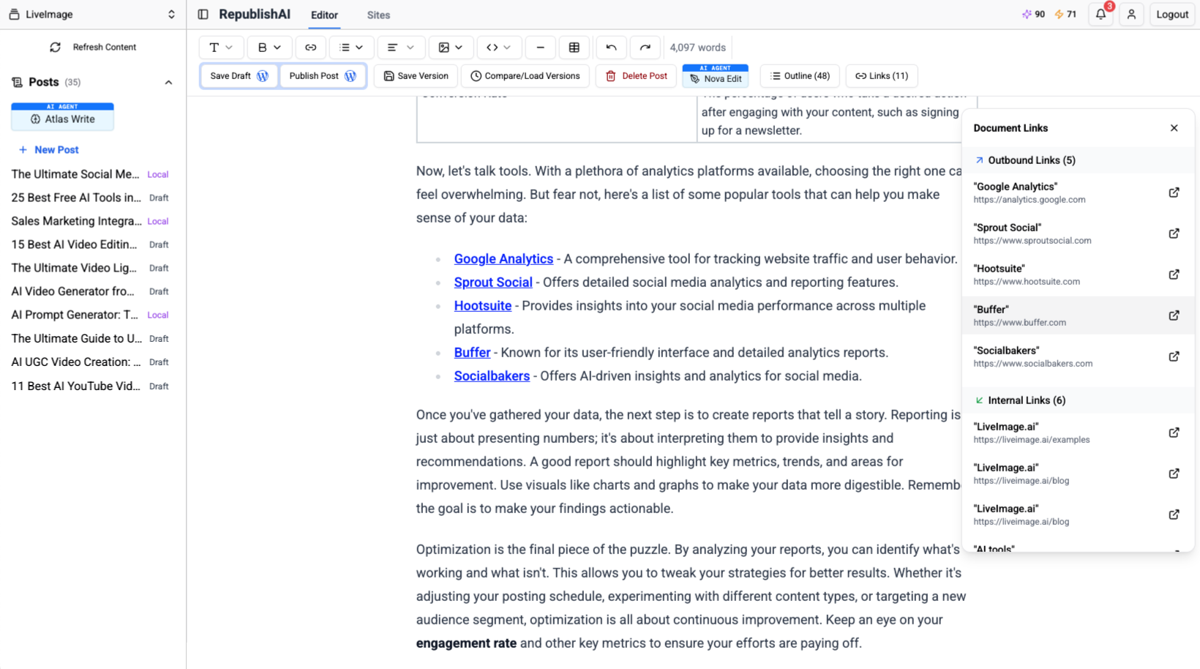Open the list type dropdown
Viewport: 1200px width, 669px height.
[351, 48]
